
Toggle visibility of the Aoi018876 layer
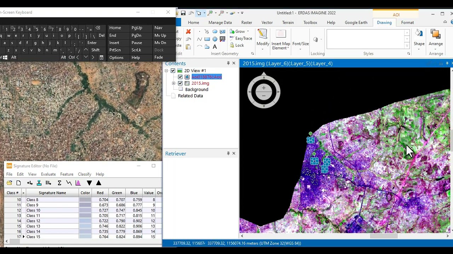180,77
